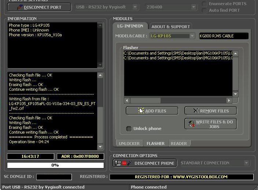Click the plug icon on Disconnect Port
258x190 pixels.
click(x=19, y=7)
